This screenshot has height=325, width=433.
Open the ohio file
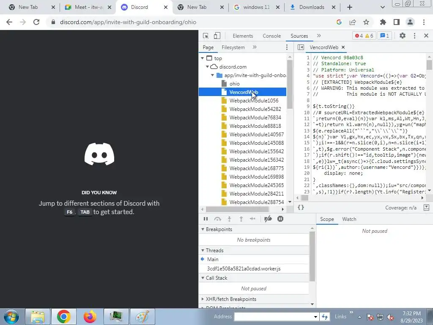click(234, 84)
